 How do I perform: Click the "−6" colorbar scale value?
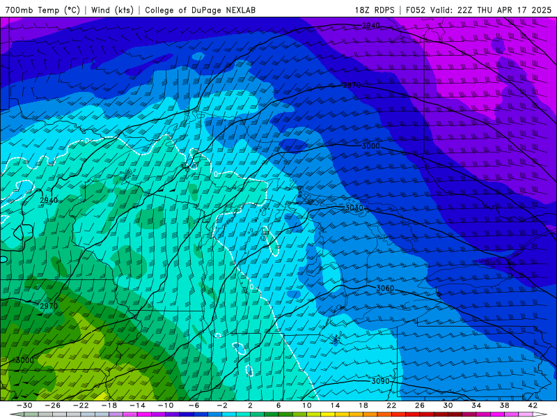pyautogui.click(x=194, y=405)
